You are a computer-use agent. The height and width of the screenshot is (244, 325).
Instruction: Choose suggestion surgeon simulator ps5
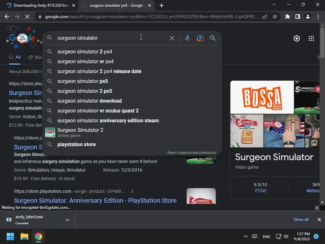pos(132,81)
